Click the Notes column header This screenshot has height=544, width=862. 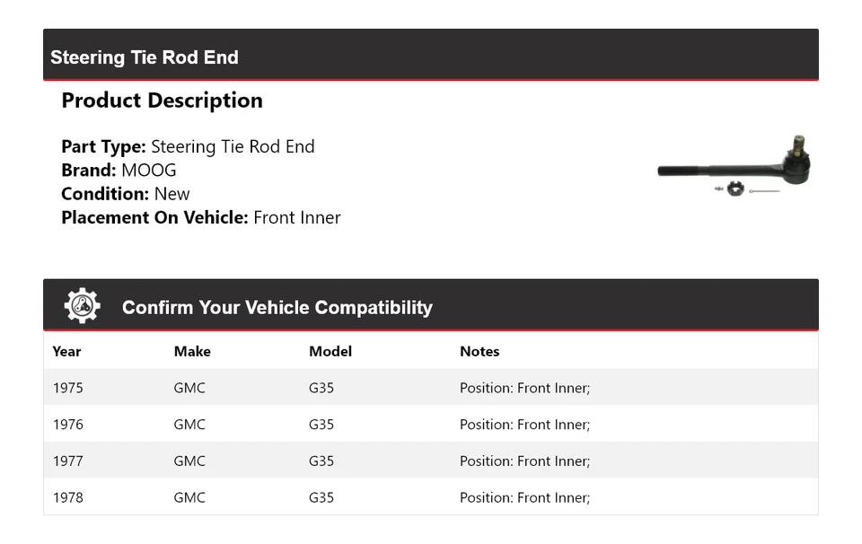(x=479, y=351)
